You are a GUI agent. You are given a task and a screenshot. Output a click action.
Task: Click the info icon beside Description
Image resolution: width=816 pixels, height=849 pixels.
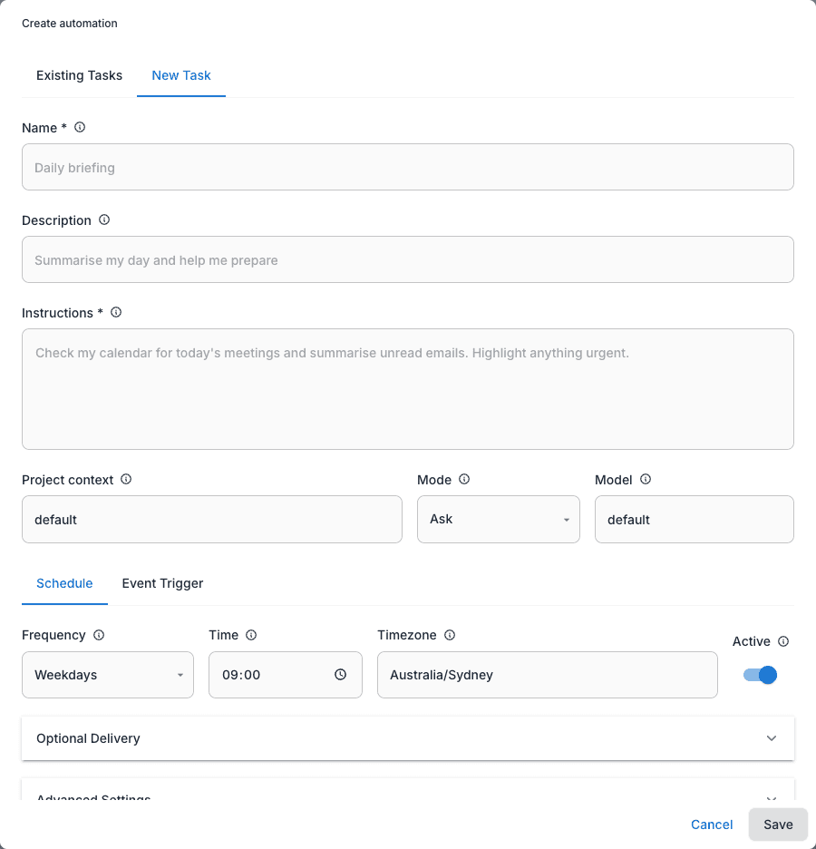click(104, 220)
